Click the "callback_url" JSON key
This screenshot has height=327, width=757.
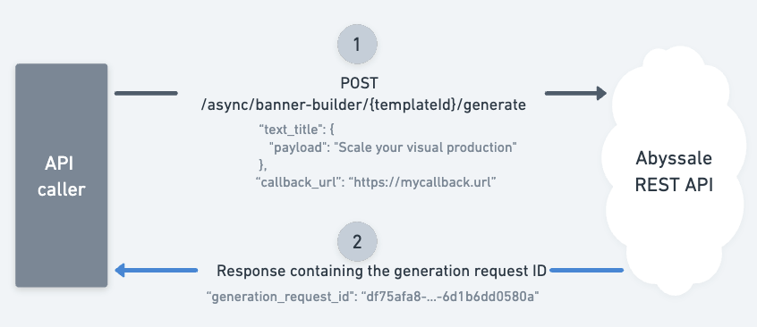coord(299,183)
